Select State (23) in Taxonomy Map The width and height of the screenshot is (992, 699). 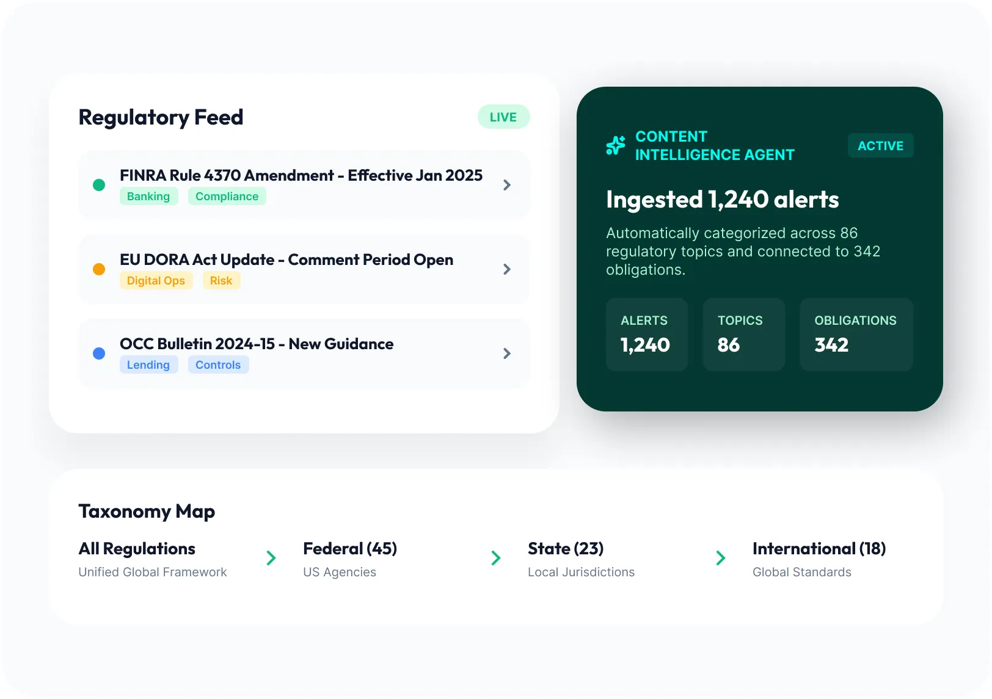[x=566, y=549]
